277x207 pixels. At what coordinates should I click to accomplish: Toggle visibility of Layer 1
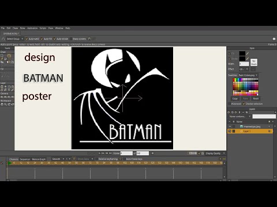coord(230,131)
